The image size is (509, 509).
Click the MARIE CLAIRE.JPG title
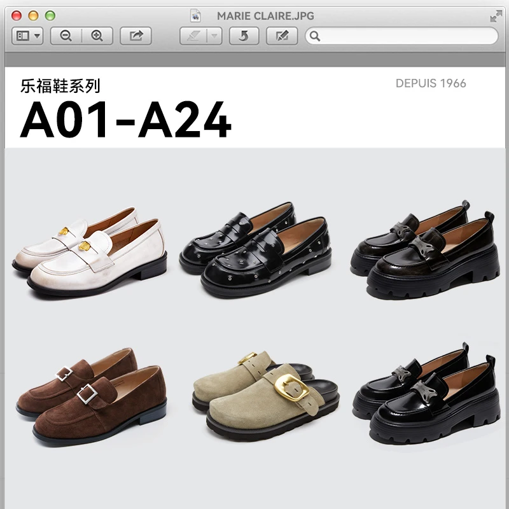pos(263,15)
